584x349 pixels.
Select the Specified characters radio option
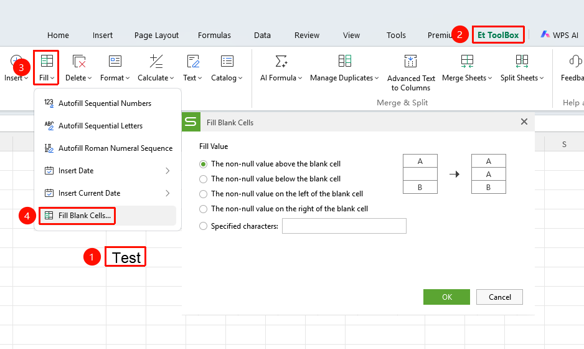coord(203,226)
